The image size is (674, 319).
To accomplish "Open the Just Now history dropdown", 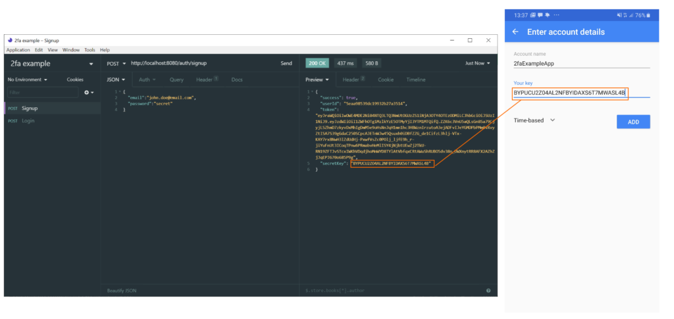I will pyautogui.click(x=477, y=64).
